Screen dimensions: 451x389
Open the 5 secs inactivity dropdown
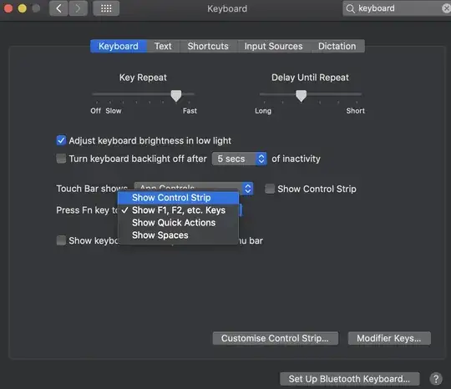pyautogui.click(x=240, y=159)
